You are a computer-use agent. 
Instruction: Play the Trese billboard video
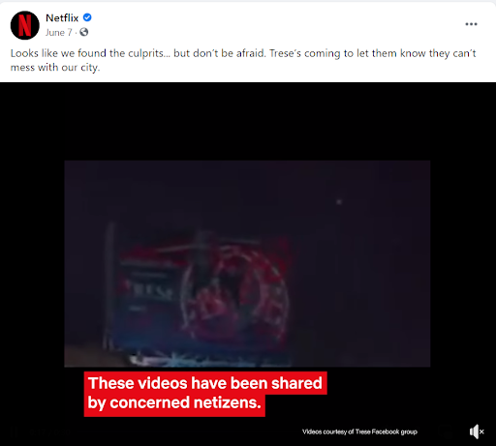click(247, 263)
